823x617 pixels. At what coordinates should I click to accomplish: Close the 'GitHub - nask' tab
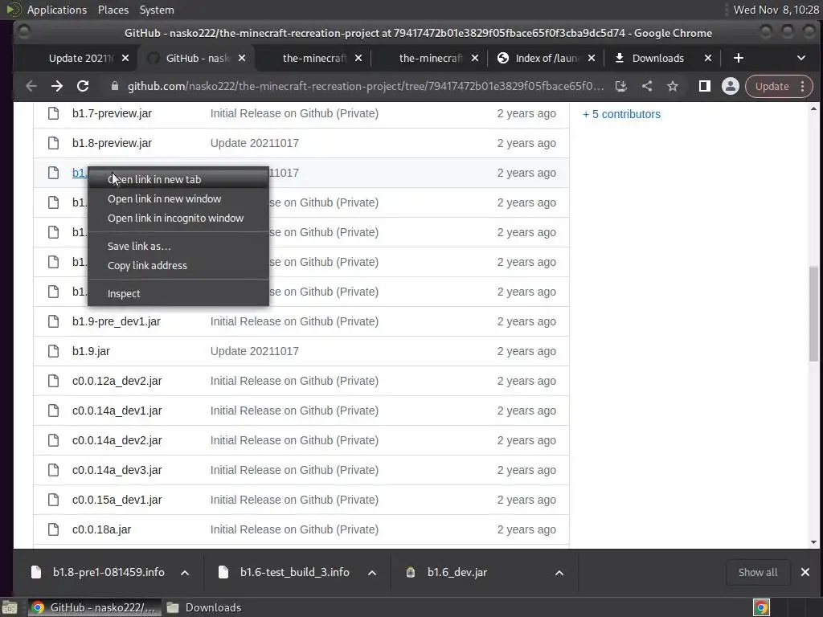coord(241,58)
